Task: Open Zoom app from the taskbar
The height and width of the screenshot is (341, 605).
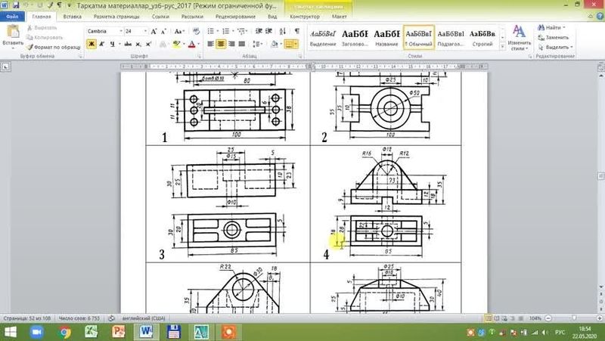Action: [x=37, y=332]
